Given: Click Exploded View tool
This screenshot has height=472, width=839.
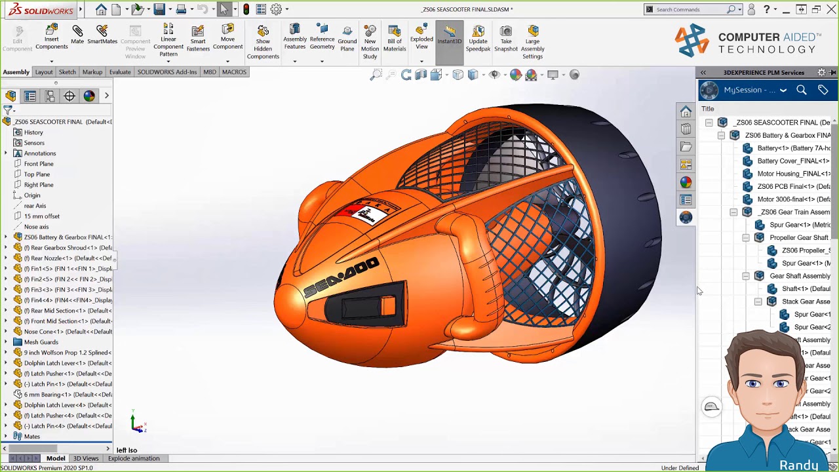Looking at the screenshot, I should [x=421, y=37].
